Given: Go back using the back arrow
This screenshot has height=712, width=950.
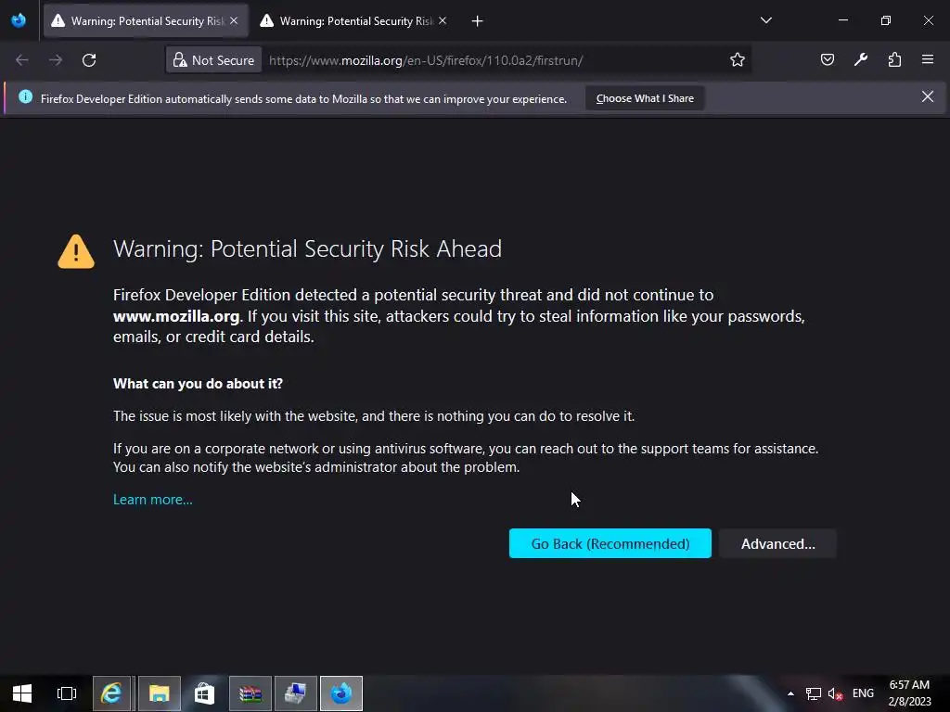Looking at the screenshot, I should coord(22,60).
